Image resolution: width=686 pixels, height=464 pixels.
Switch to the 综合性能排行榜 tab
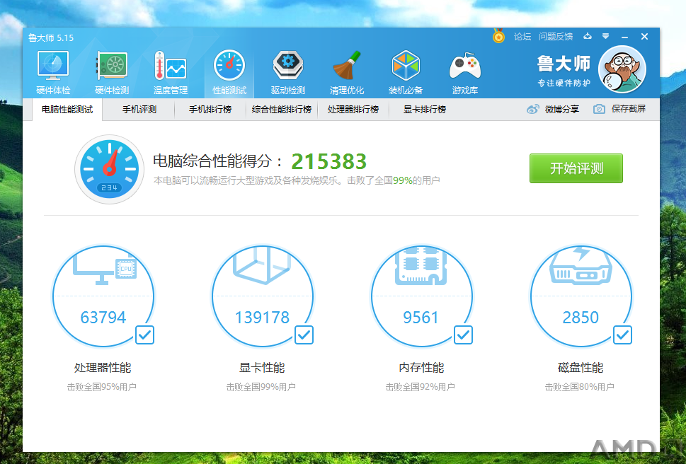282,109
